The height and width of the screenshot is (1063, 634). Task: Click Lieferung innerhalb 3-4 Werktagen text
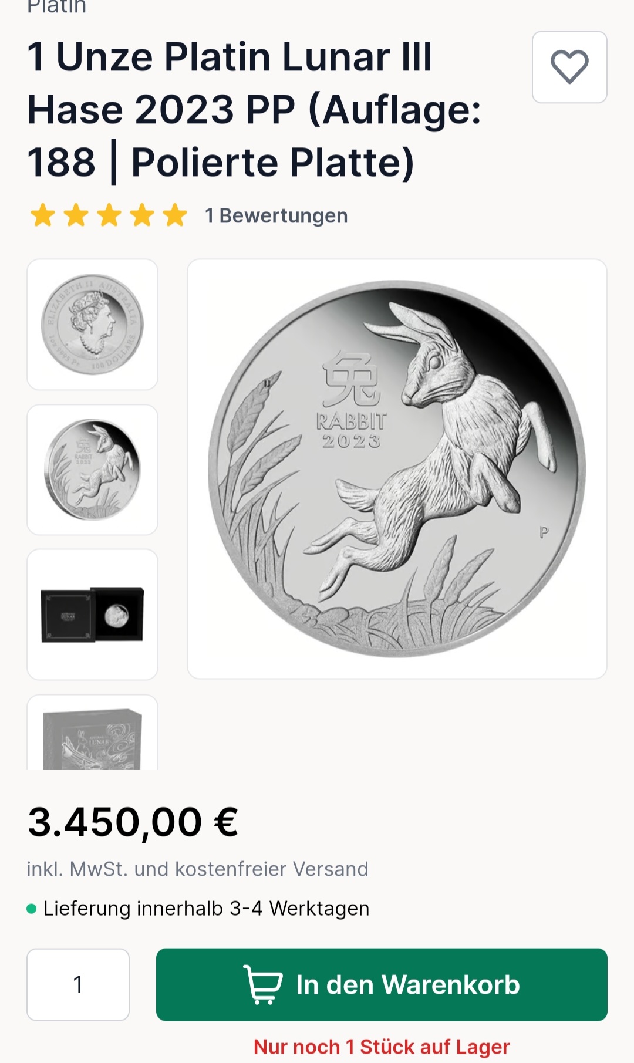(x=206, y=909)
